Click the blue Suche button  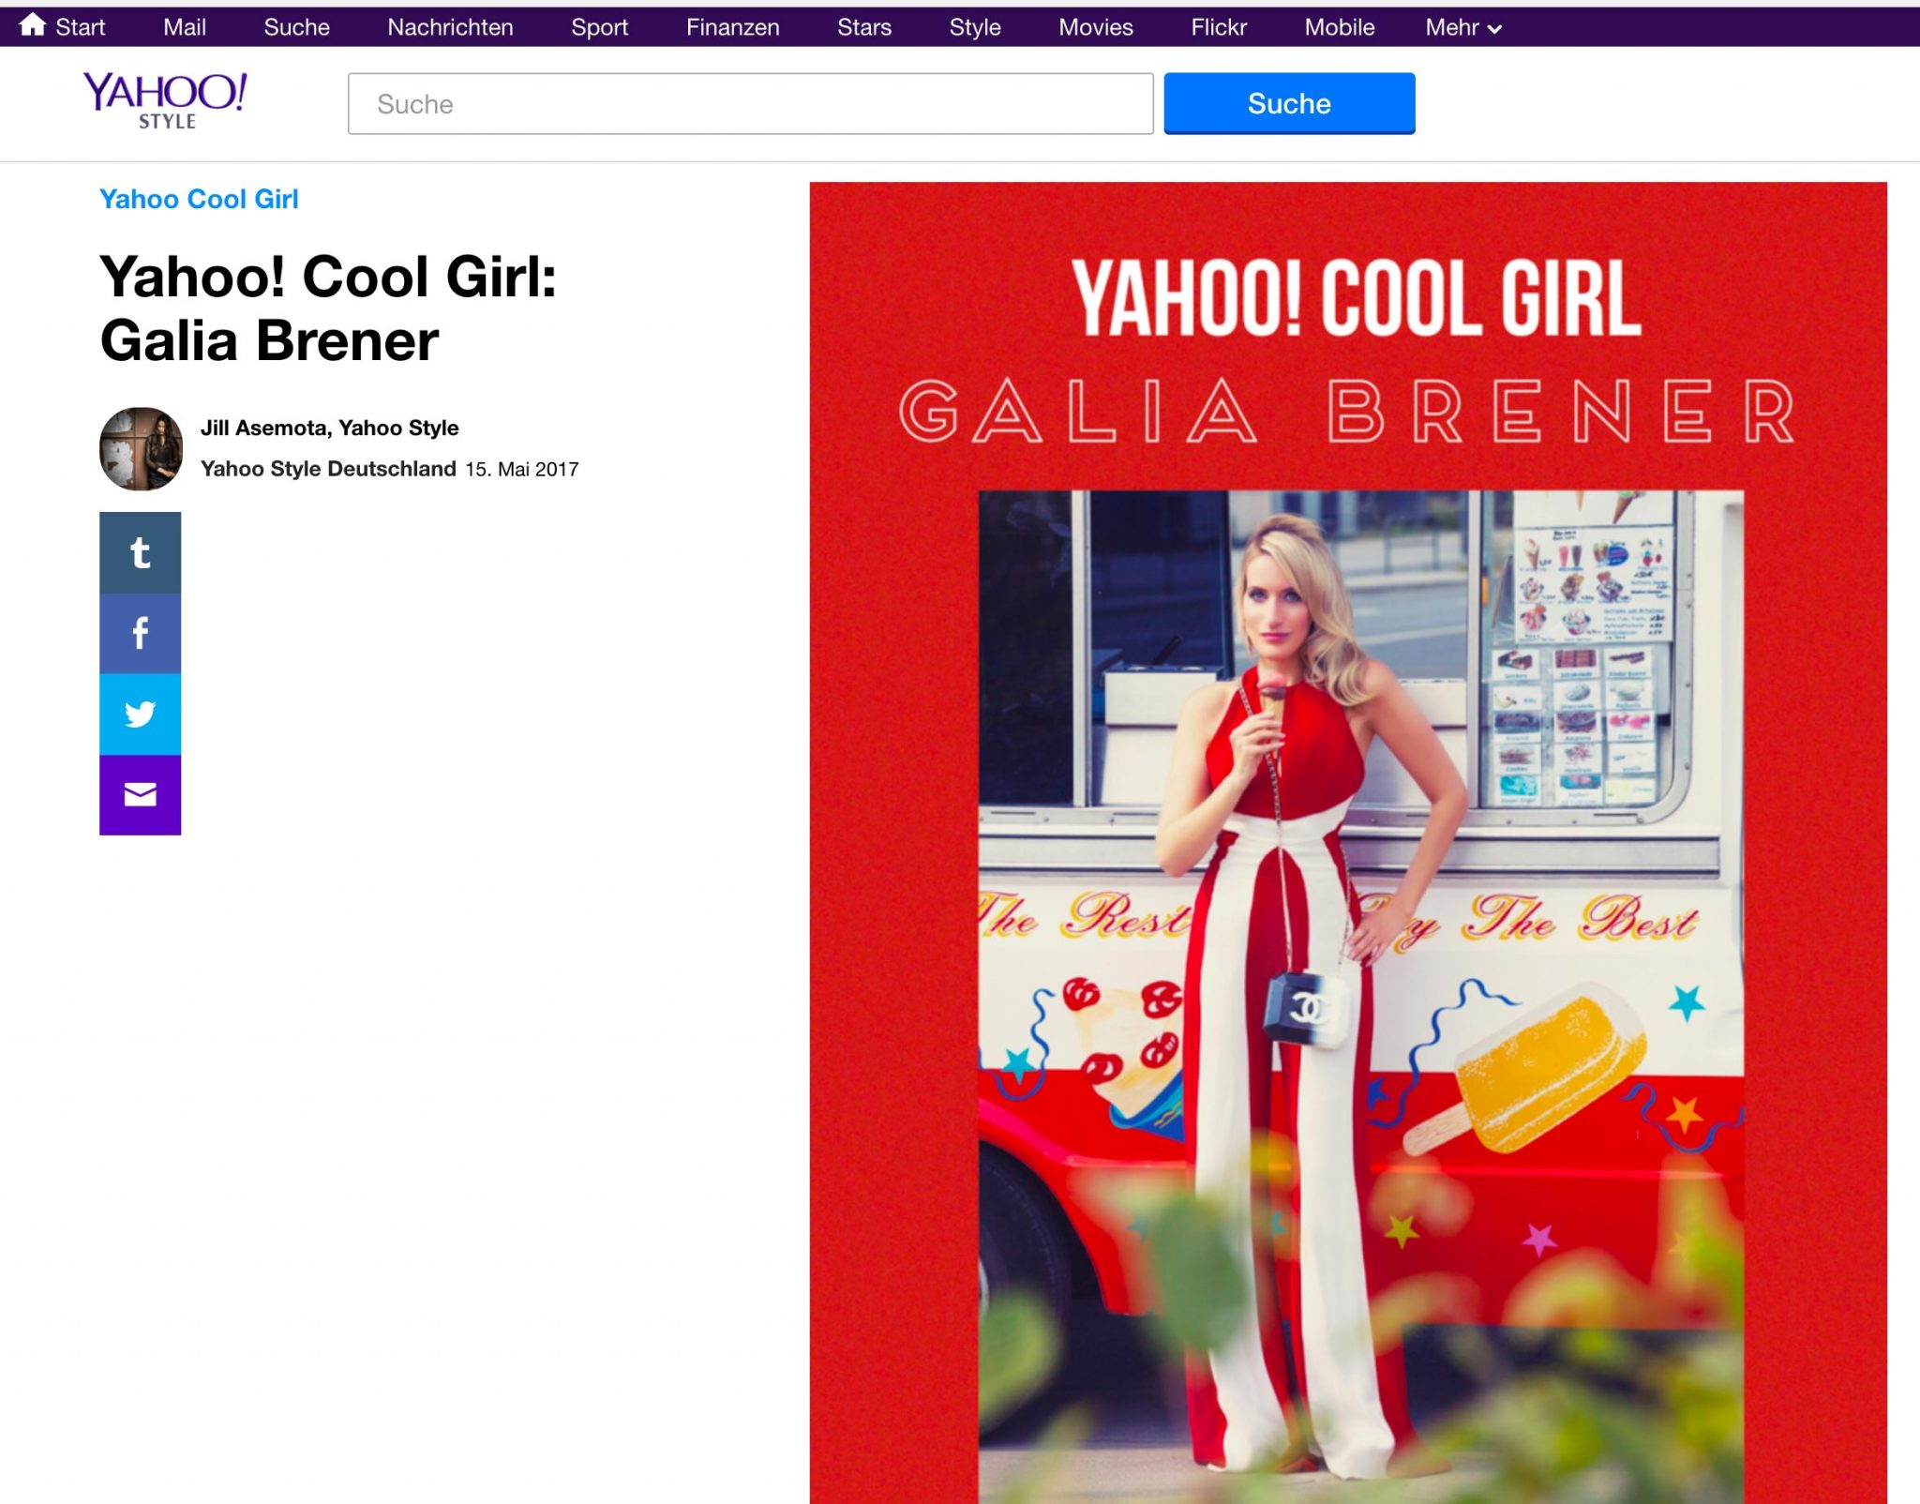pyautogui.click(x=1288, y=103)
